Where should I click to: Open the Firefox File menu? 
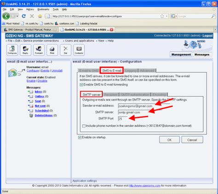[5, 9]
